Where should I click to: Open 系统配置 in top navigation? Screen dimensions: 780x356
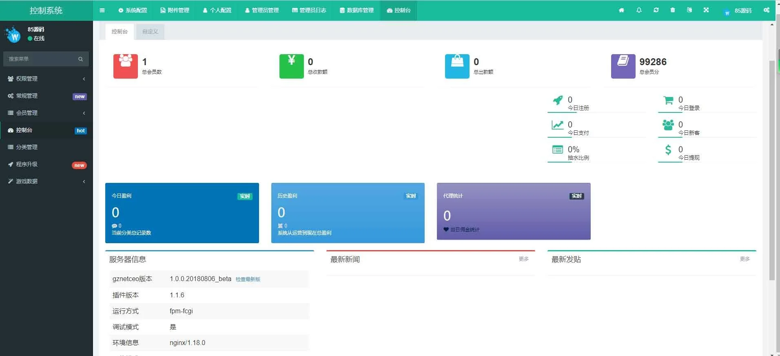[133, 10]
